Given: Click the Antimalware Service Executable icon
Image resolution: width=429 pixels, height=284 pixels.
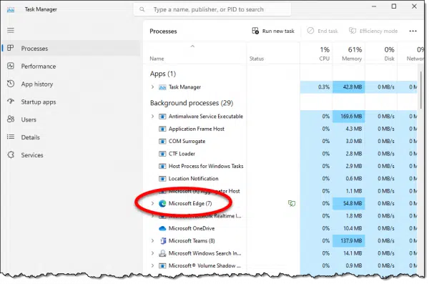Looking at the screenshot, I should pos(162,117).
